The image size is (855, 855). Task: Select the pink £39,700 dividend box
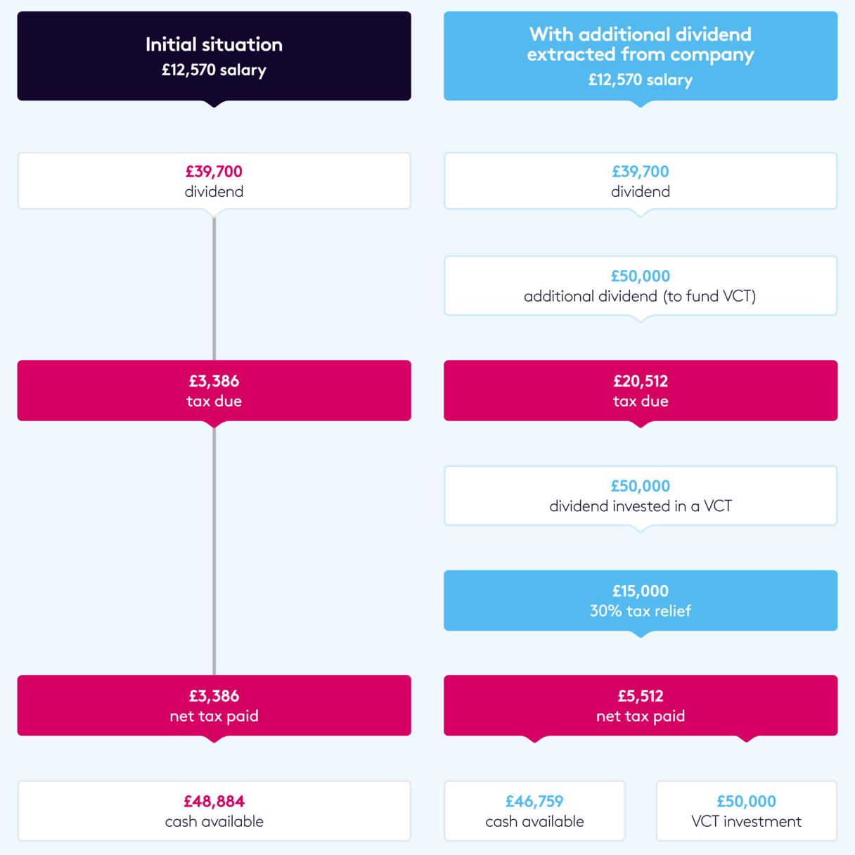pos(214,181)
